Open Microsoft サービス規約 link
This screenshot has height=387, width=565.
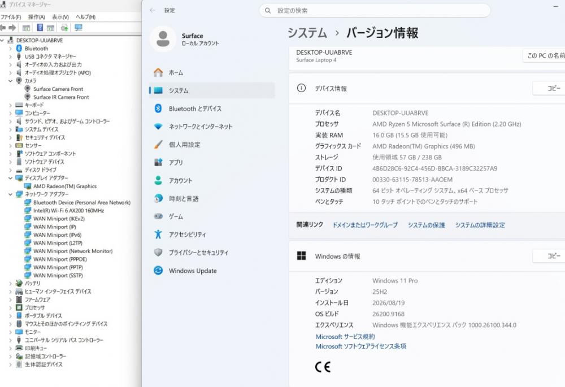tap(345, 337)
